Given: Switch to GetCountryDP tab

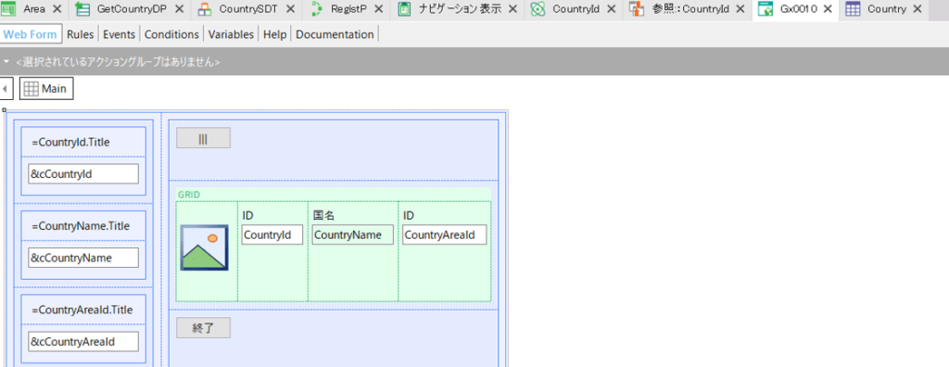Looking at the screenshot, I should coord(132,9).
